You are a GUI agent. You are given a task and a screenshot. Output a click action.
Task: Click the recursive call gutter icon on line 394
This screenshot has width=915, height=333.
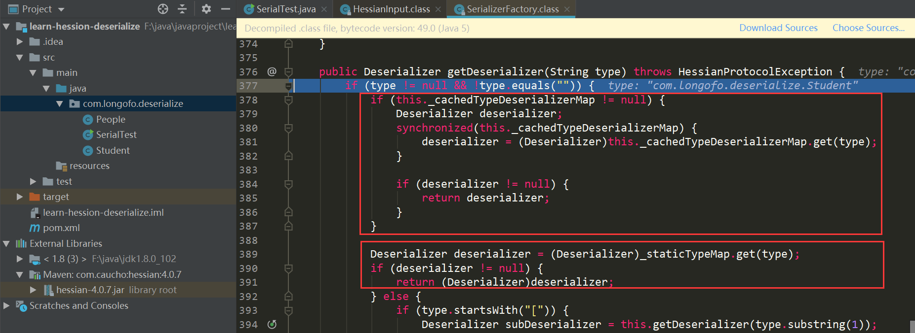point(272,325)
